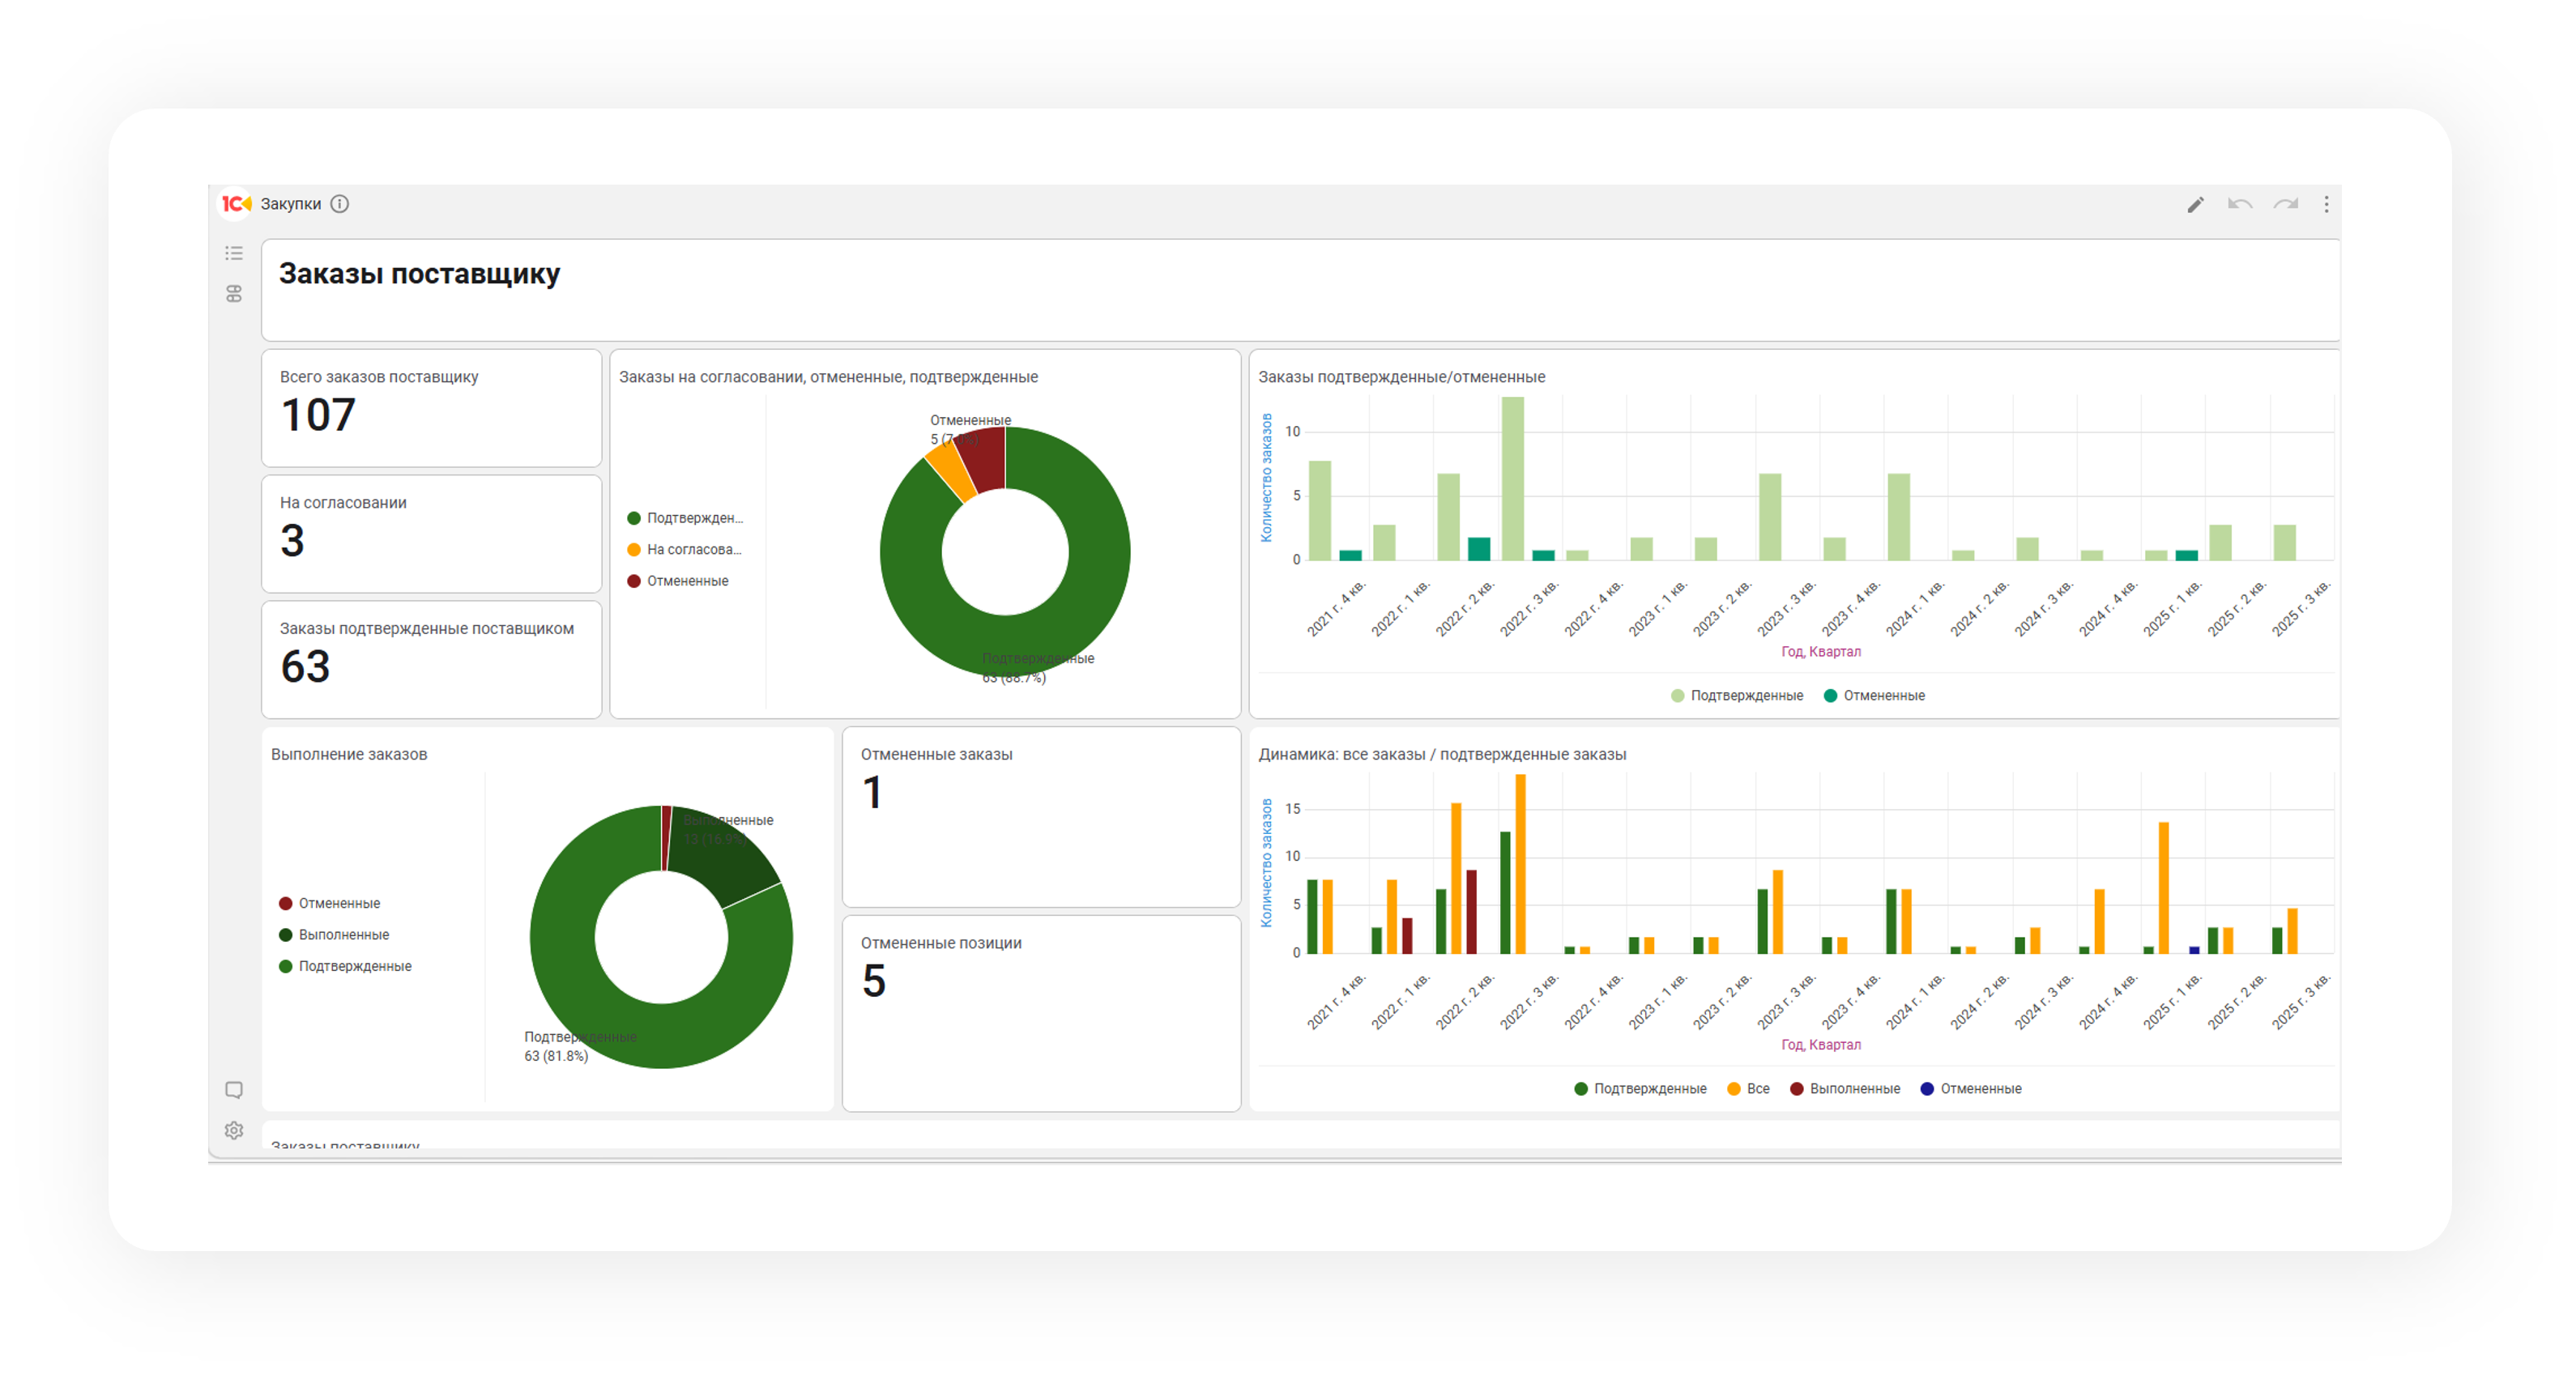Open the three-dot more options menu
Image resolution: width=2576 pixels, height=1375 pixels.
[x=2326, y=205]
